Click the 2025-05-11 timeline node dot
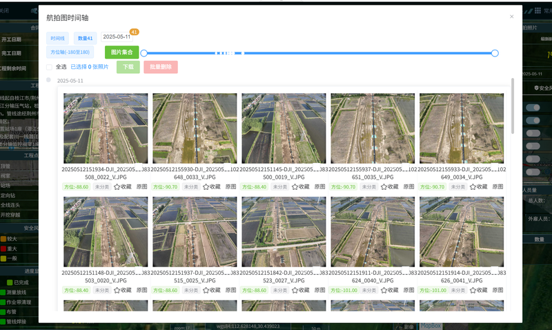552x330 pixels. pyautogui.click(x=48, y=80)
